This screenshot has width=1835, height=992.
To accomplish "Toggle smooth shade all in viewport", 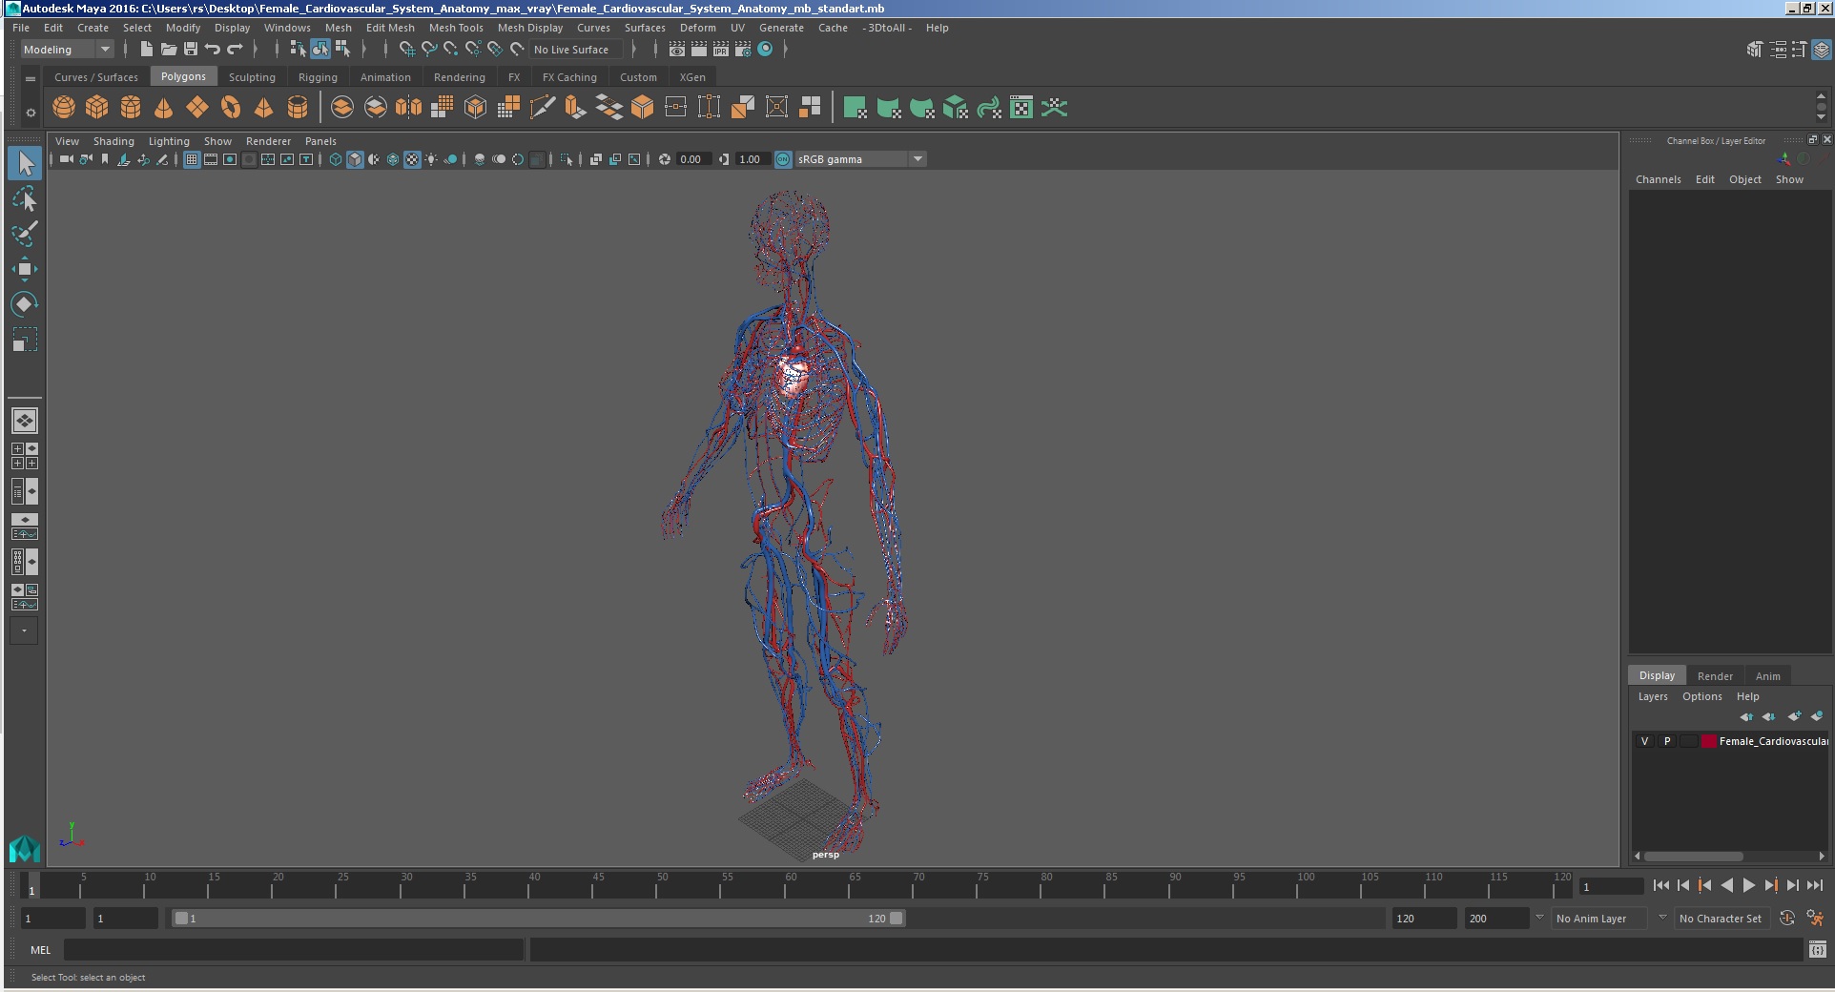I will 355,159.
